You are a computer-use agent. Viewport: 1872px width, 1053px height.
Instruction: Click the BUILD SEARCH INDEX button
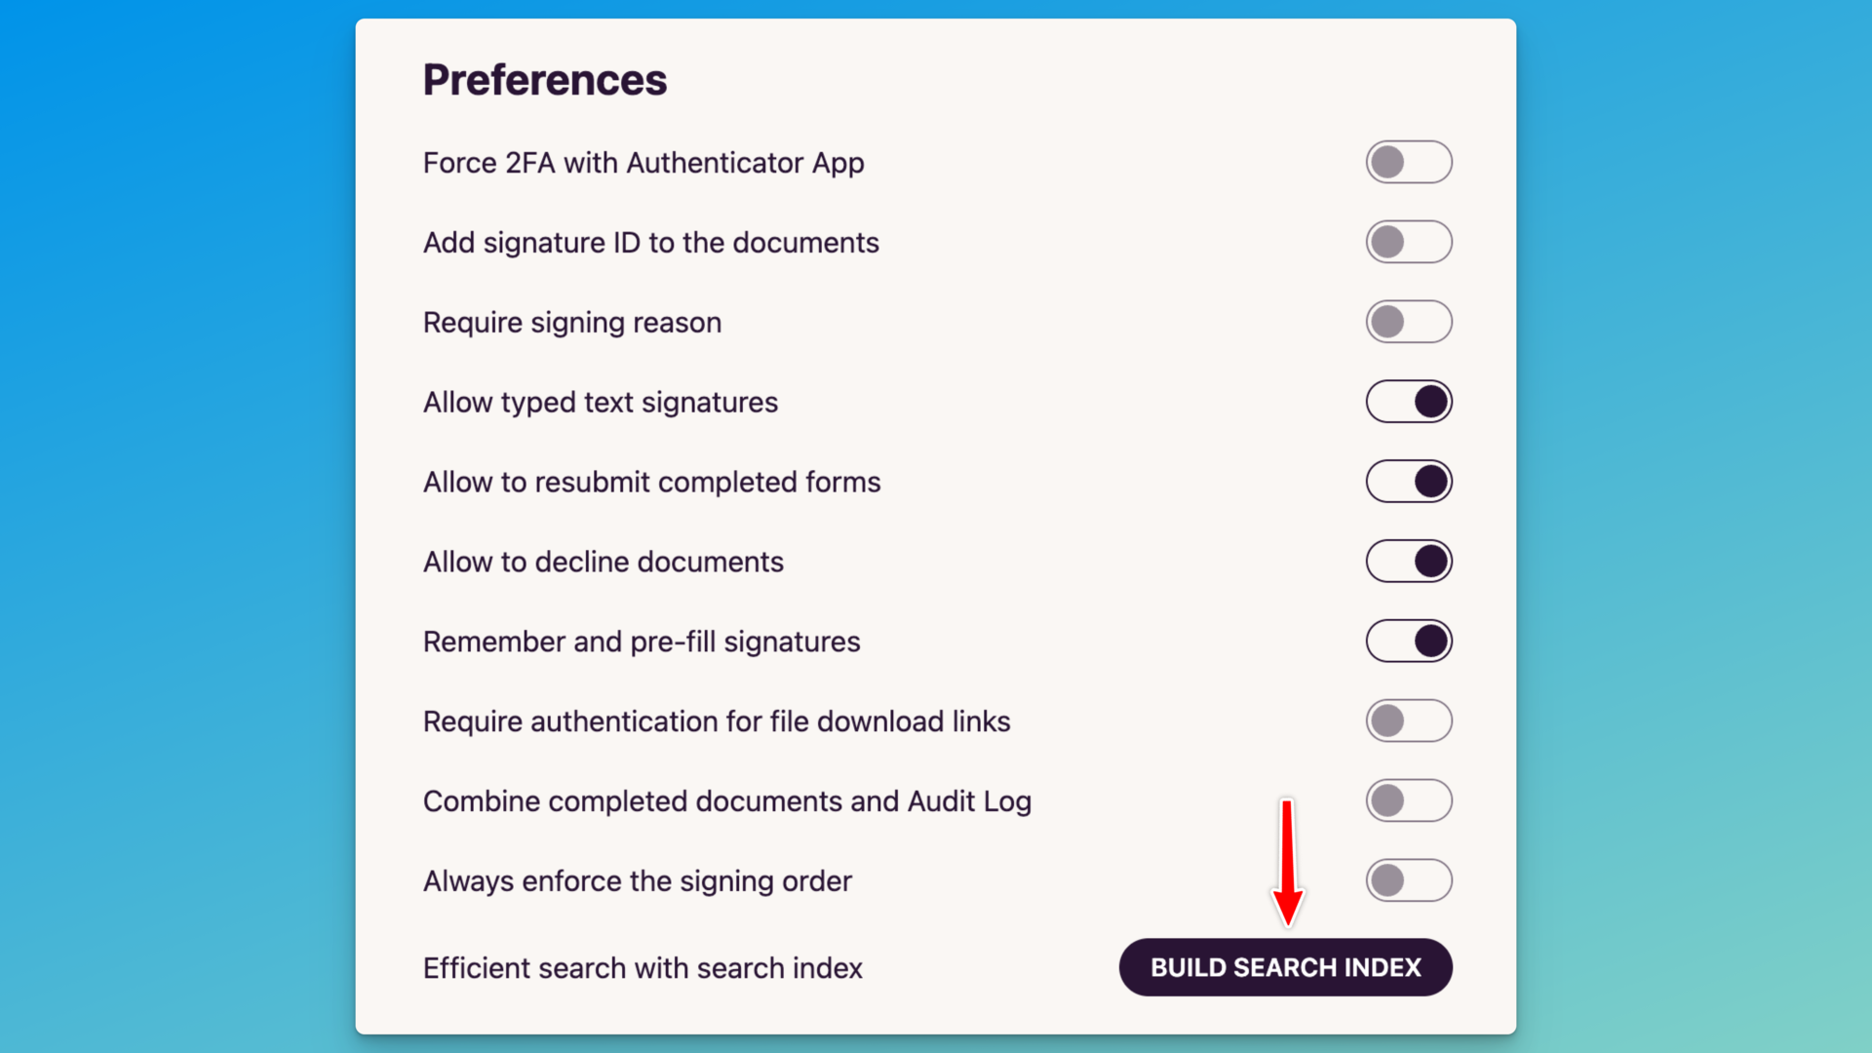(x=1284, y=967)
